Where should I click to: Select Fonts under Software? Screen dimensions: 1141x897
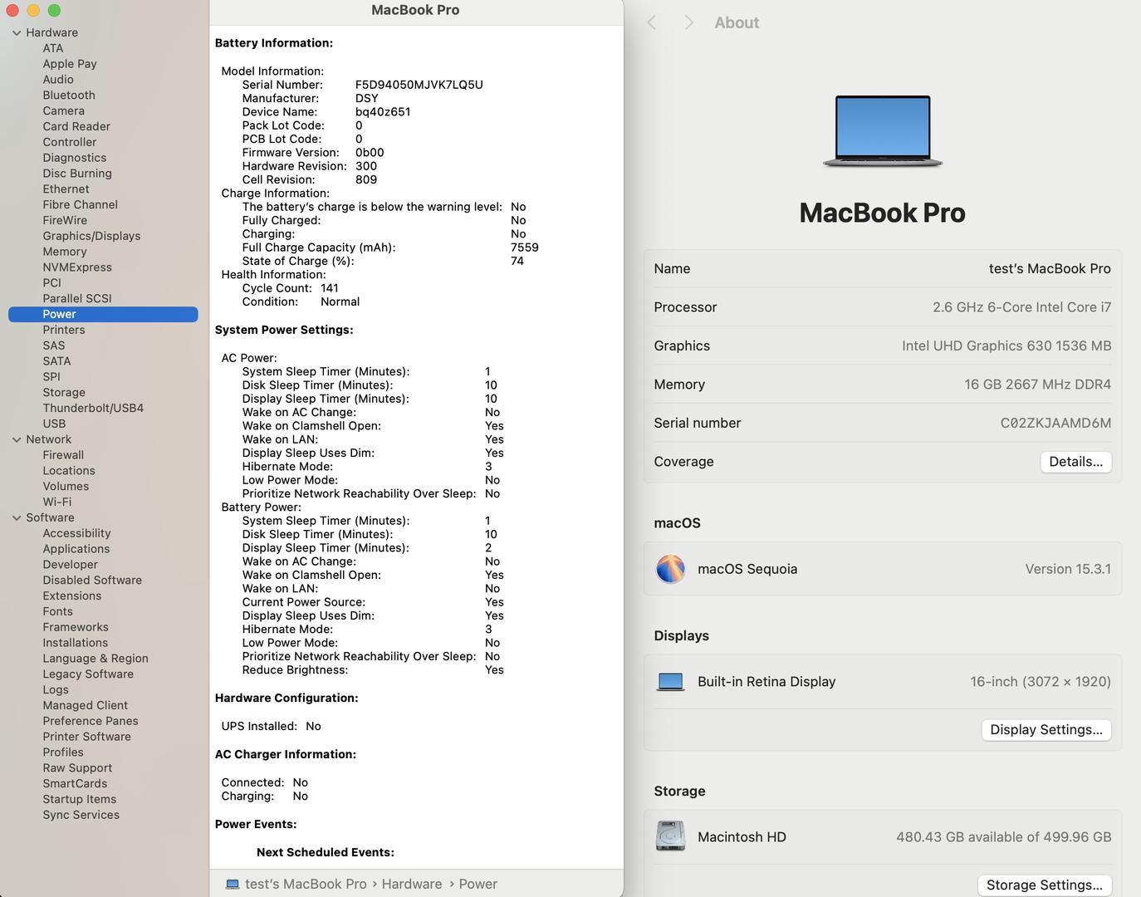(x=58, y=611)
